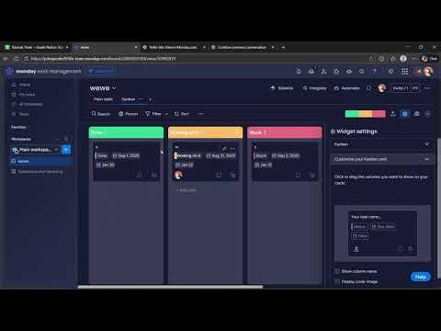The image size is (441, 331).
Task: Bookmark page with browser star icon
Action: 371,59
